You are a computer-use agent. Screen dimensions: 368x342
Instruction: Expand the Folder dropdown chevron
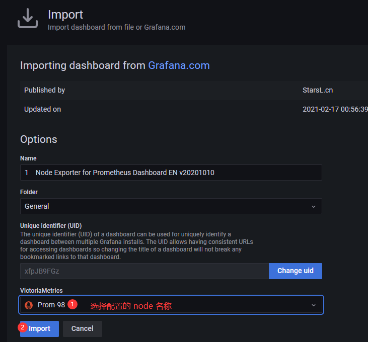[314, 207]
